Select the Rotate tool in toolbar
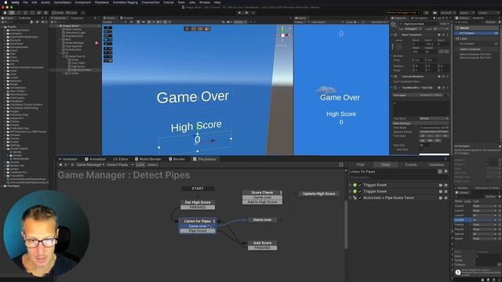This screenshot has width=502, height=282. coord(19,13)
